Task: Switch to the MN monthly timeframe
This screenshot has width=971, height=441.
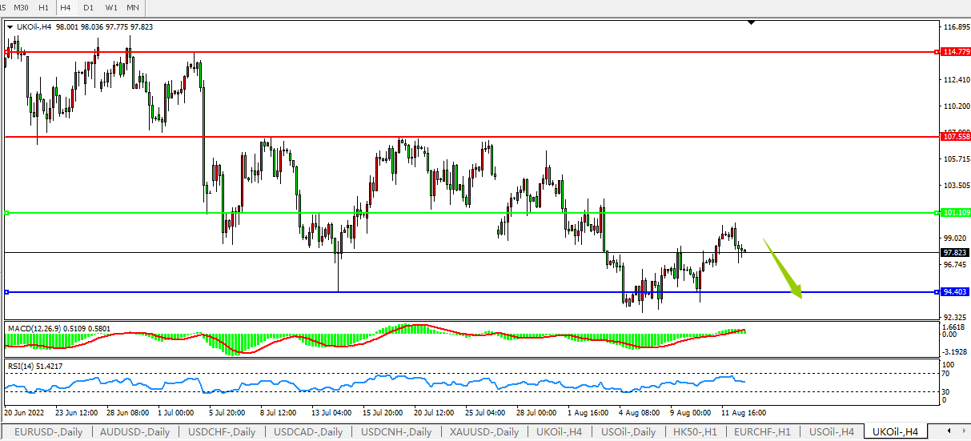Action: (x=133, y=7)
